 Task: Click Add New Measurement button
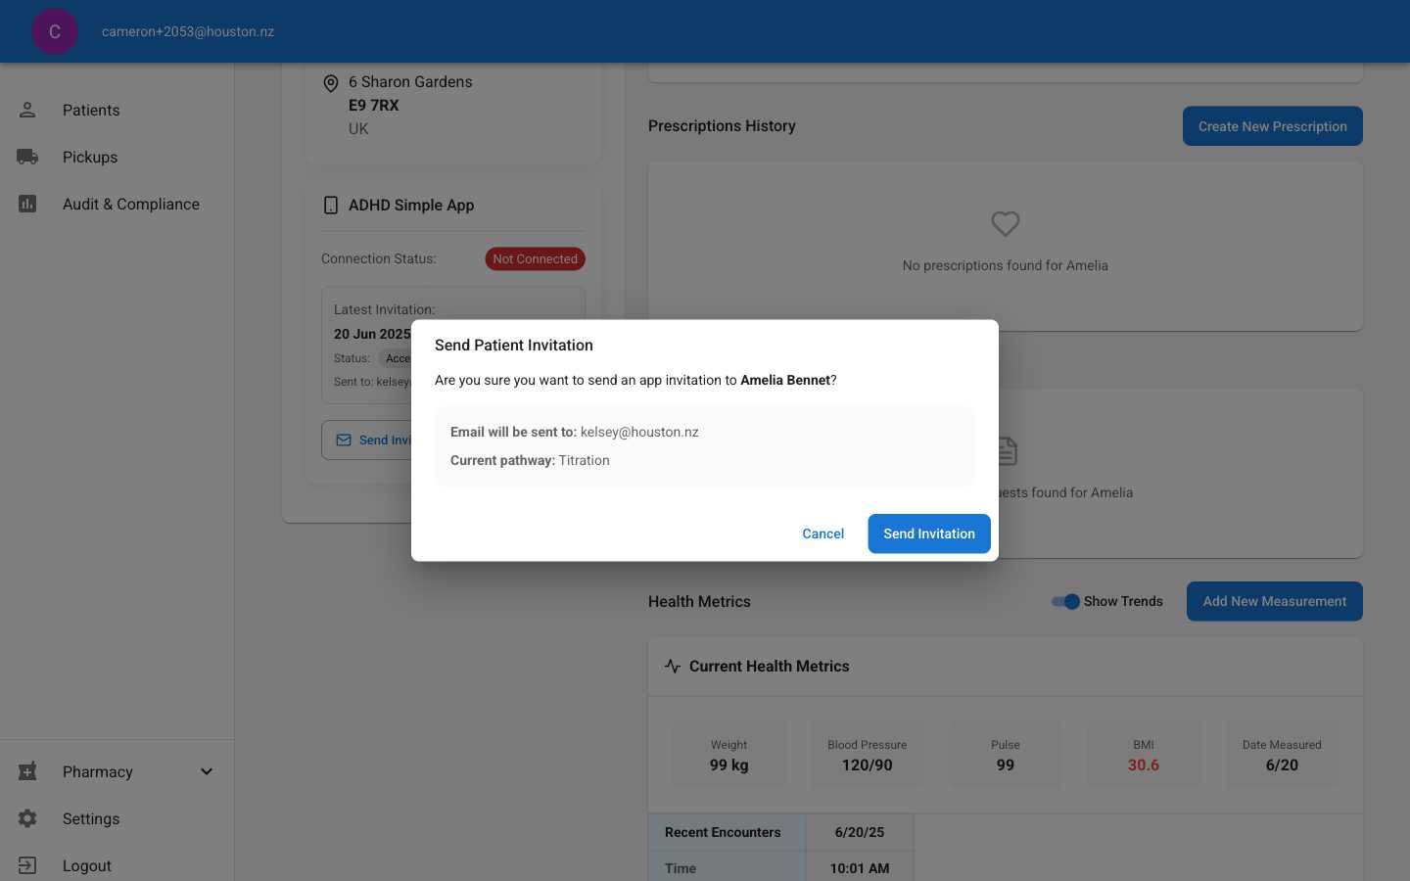click(x=1275, y=601)
